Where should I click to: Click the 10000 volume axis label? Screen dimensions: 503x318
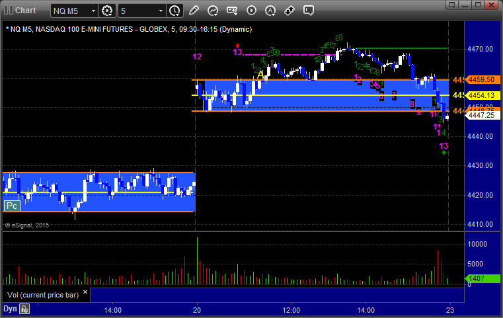[477, 244]
